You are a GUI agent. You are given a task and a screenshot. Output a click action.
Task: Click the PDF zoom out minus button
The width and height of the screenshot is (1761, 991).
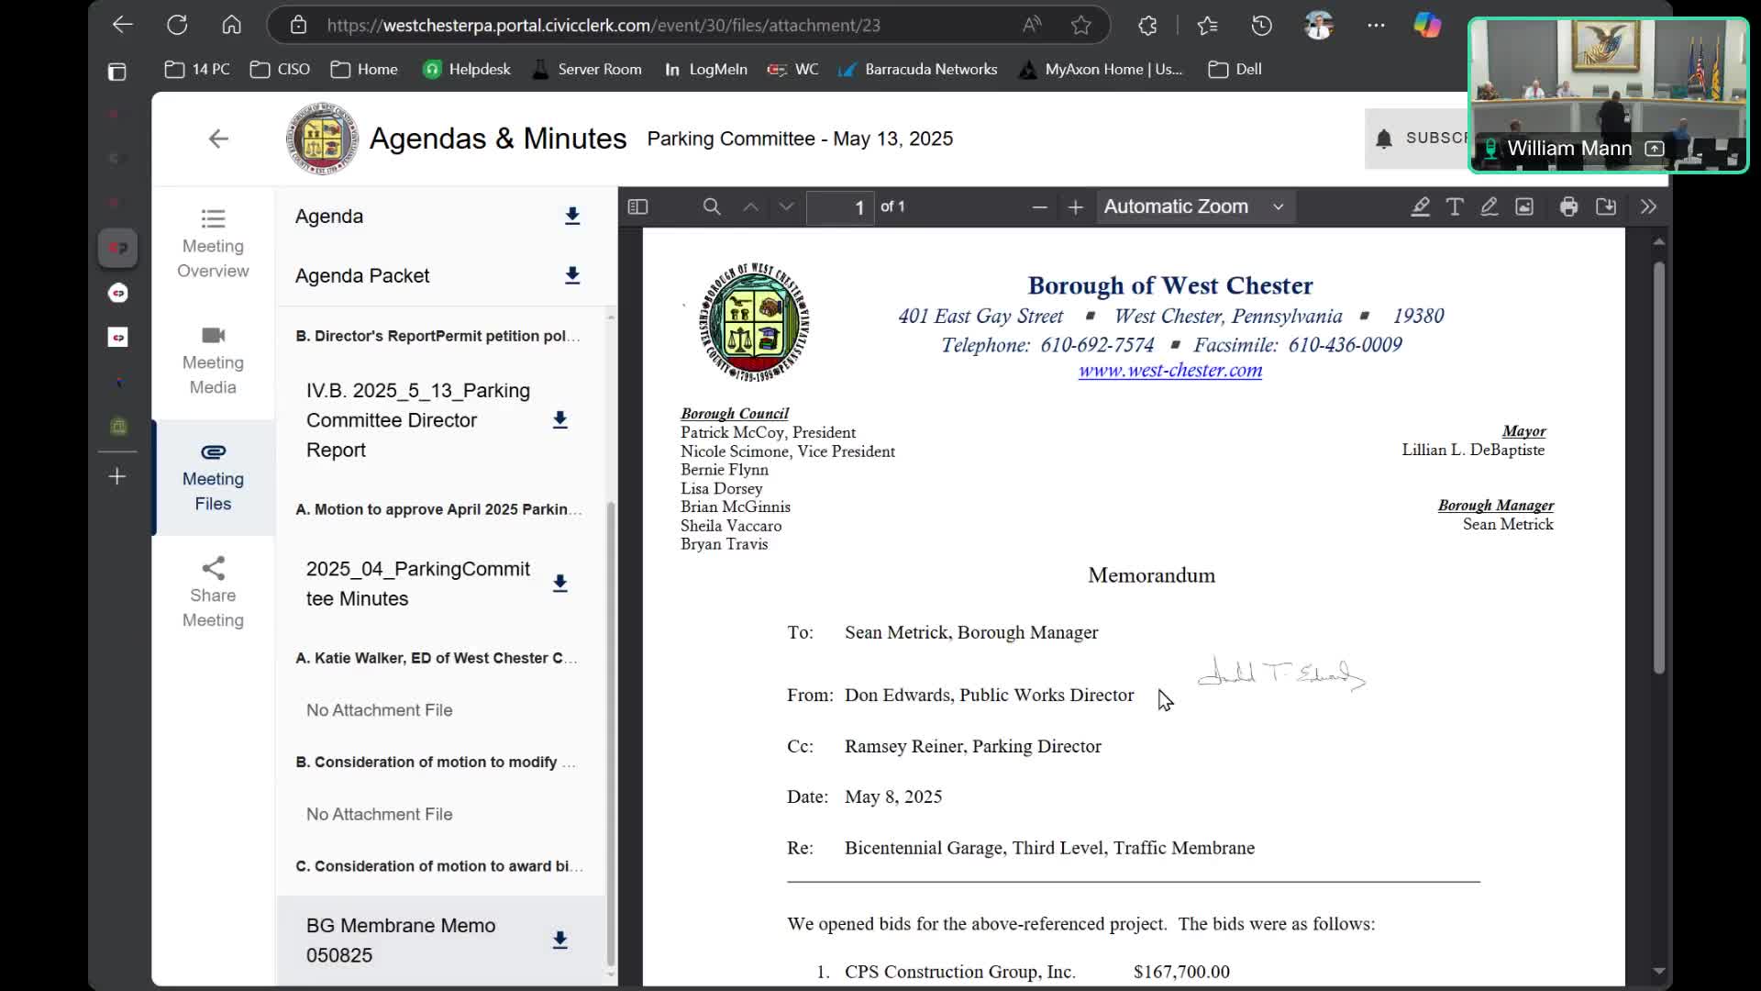1039,207
